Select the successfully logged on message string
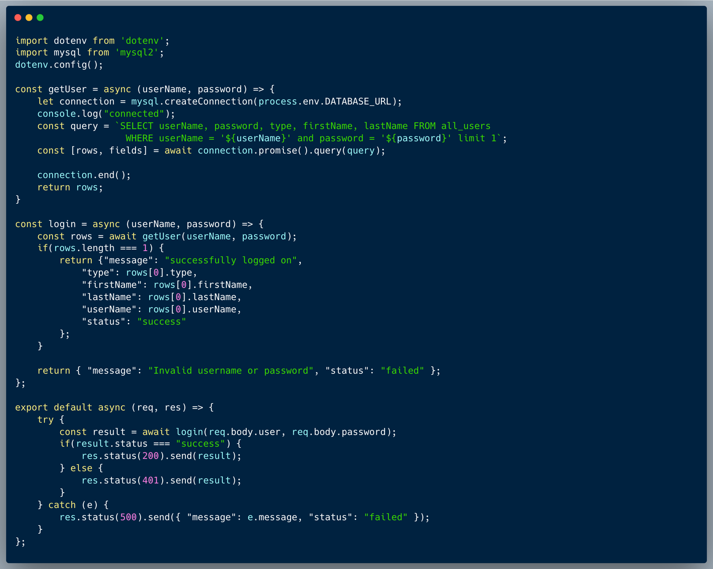Viewport: 713px width, 569px height. tap(231, 260)
